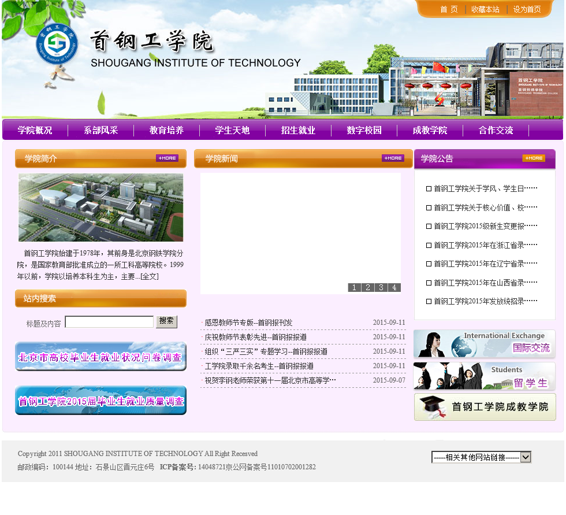Switch news slideshow to slide 2
The height and width of the screenshot is (515, 566).
pyautogui.click(x=367, y=287)
